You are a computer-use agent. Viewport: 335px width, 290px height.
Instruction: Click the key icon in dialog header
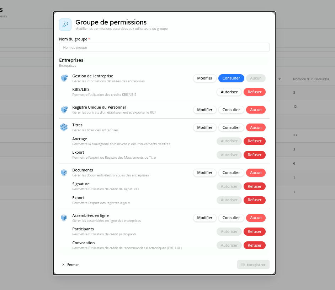(x=65, y=24)
